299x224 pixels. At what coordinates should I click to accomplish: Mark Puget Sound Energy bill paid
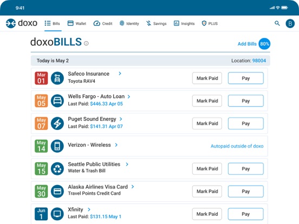tap(207, 123)
